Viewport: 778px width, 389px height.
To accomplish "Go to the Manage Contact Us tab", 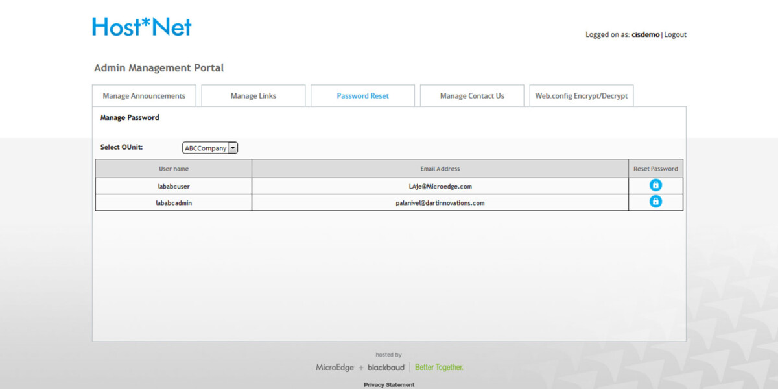I will [x=472, y=96].
